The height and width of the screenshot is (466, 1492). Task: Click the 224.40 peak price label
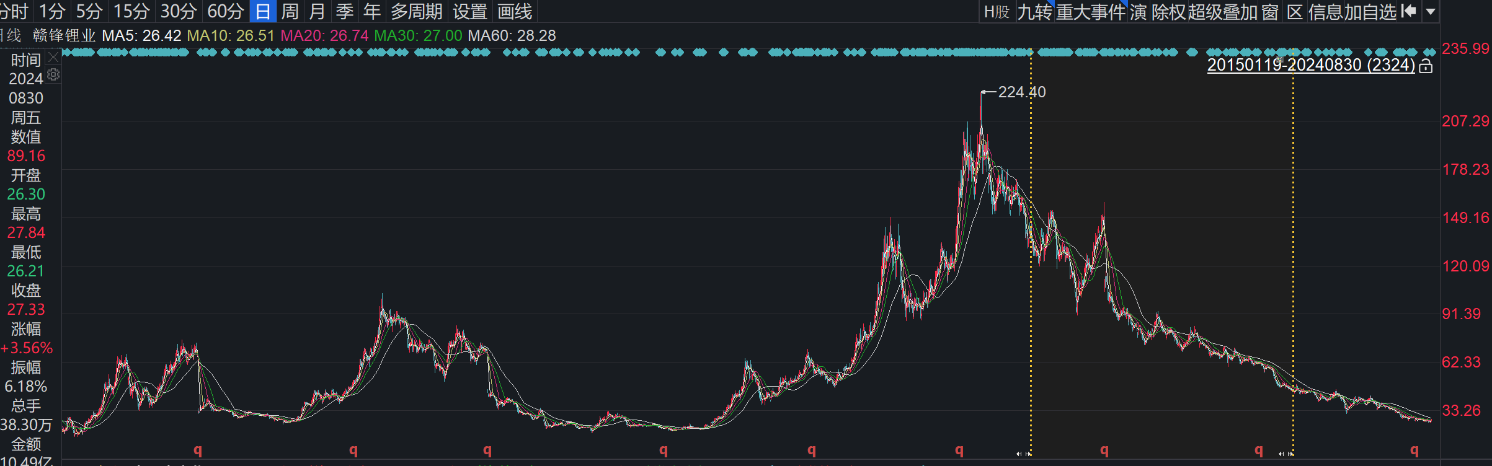coord(1021,92)
